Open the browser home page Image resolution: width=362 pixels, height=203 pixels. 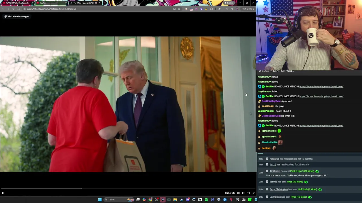[x=18, y=9]
